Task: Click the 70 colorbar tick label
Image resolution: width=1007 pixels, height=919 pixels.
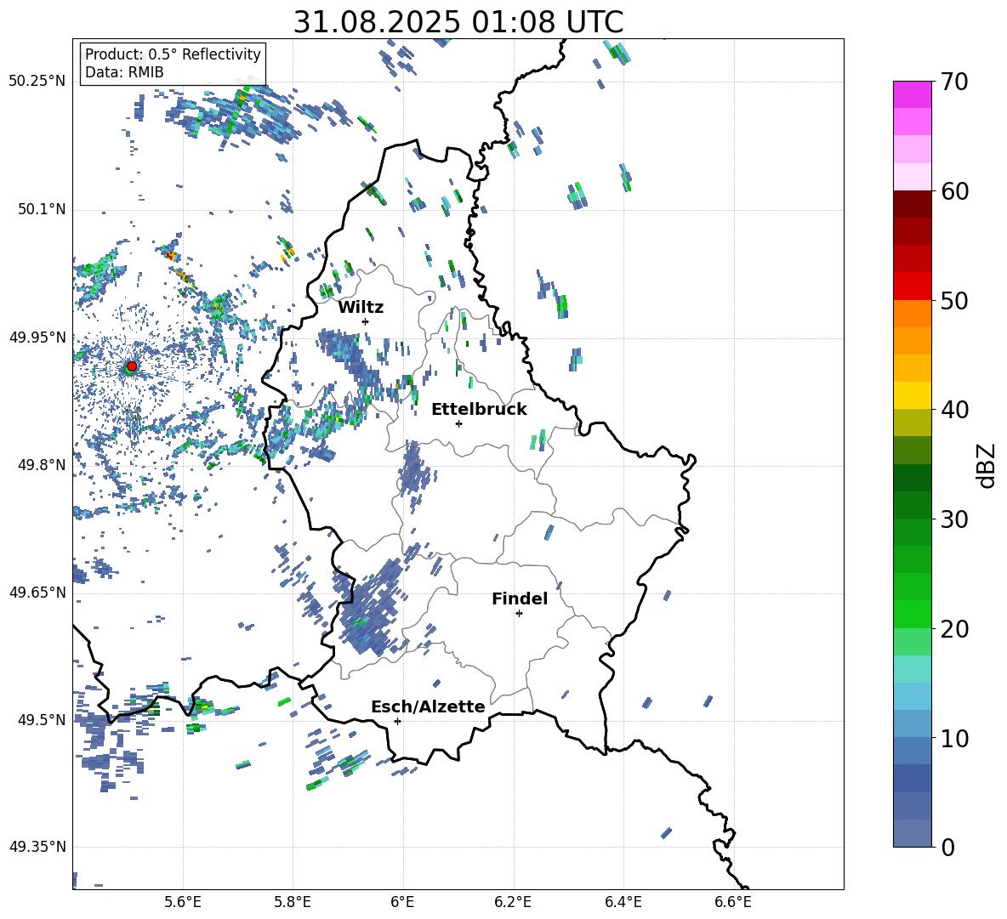Action: (953, 82)
